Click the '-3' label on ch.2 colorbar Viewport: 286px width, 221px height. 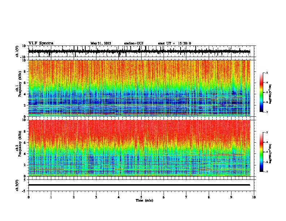(x=266, y=133)
